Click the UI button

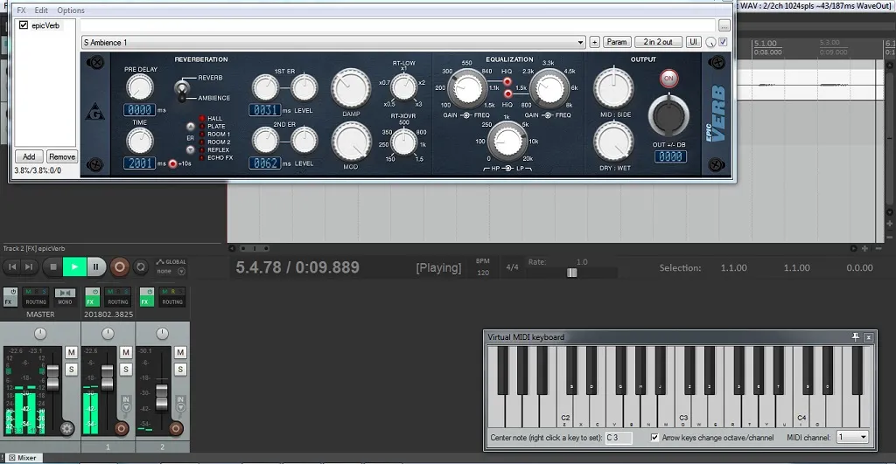pyautogui.click(x=693, y=42)
